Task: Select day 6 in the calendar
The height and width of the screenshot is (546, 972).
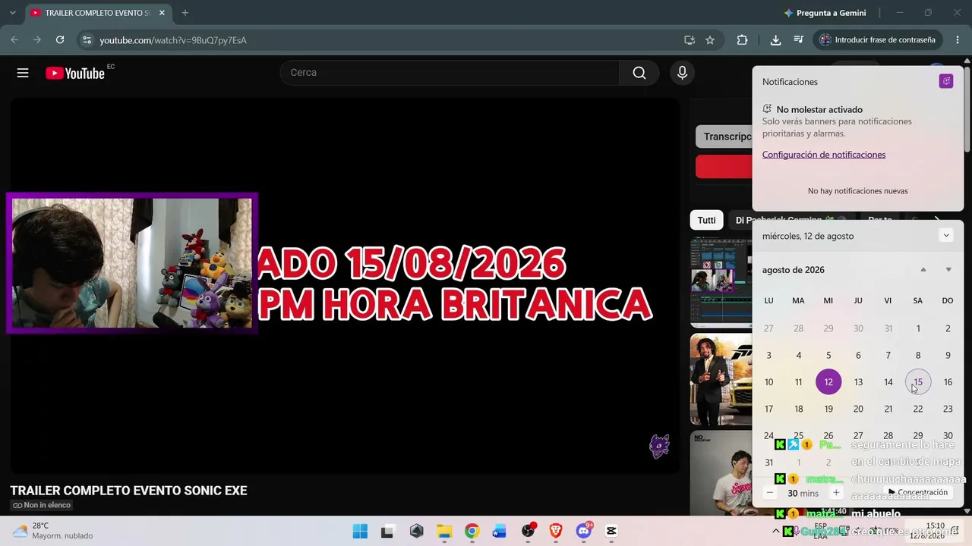Action: [858, 355]
